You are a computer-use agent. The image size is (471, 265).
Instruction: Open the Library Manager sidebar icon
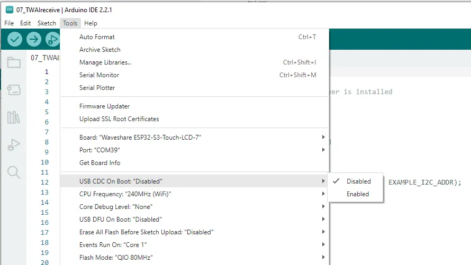14,117
